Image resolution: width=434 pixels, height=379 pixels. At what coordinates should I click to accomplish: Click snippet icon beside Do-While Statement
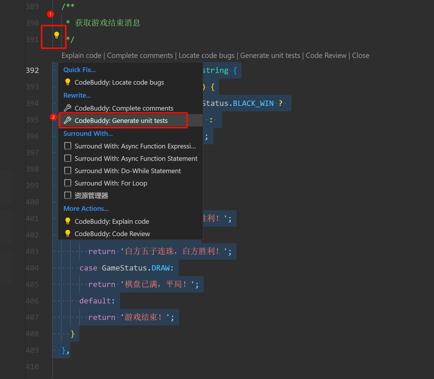click(68, 171)
